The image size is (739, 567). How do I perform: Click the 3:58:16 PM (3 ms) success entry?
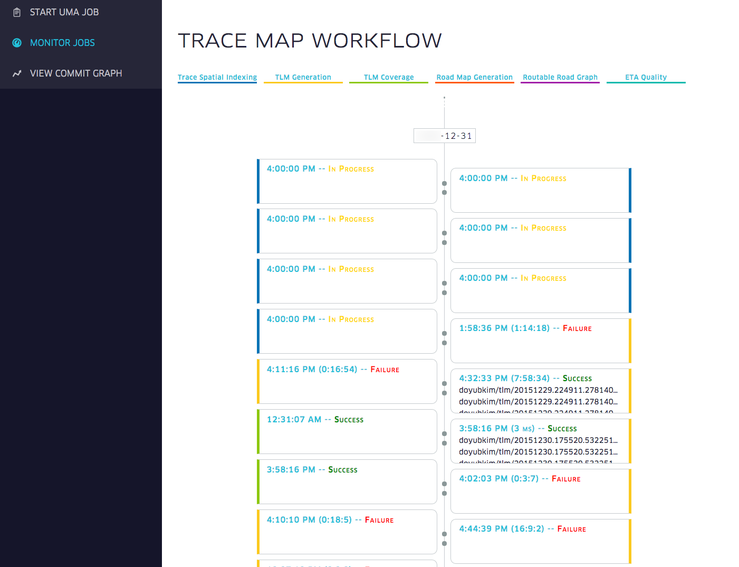(540, 441)
